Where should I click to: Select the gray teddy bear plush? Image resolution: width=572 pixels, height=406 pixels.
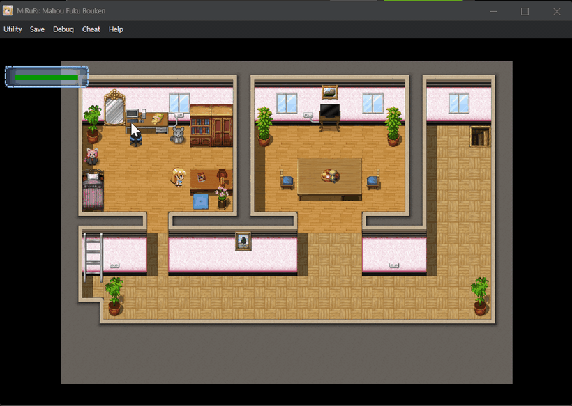pyautogui.click(x=179, y=135)
